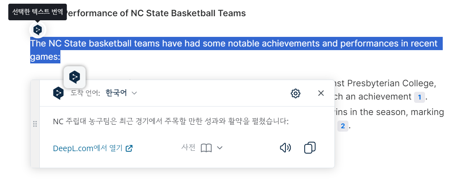
Task: Open citation reference 1
Action: pyautogui.click(x=420, y=97)
